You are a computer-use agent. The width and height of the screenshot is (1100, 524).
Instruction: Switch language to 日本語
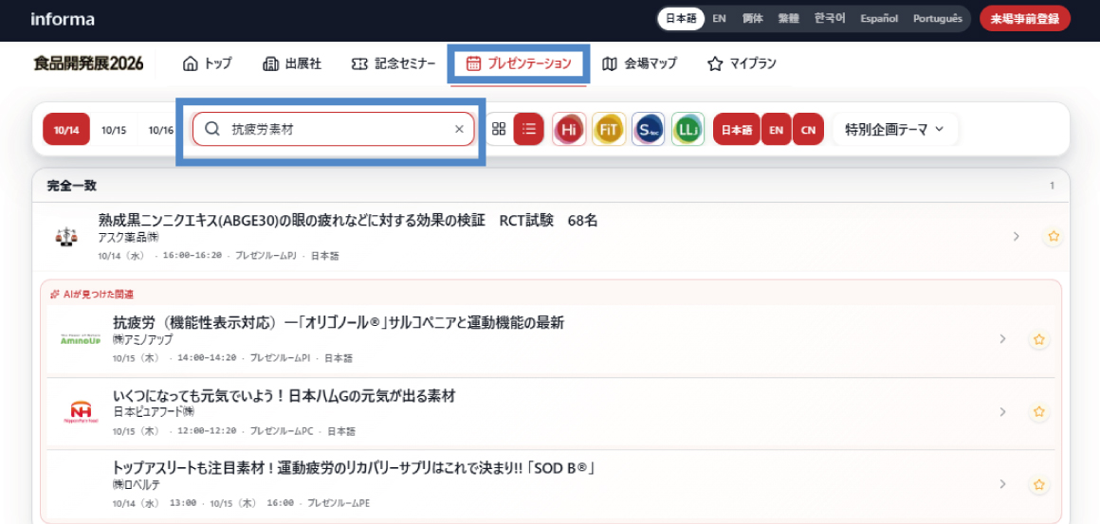pos(681,19)
